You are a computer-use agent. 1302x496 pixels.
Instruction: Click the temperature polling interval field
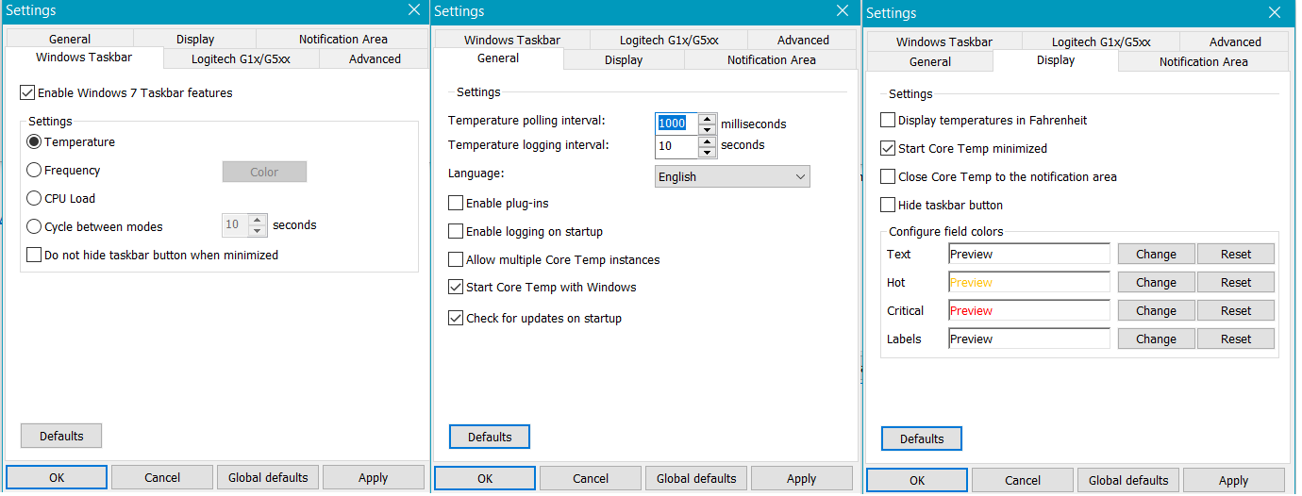tap(676, 124)
